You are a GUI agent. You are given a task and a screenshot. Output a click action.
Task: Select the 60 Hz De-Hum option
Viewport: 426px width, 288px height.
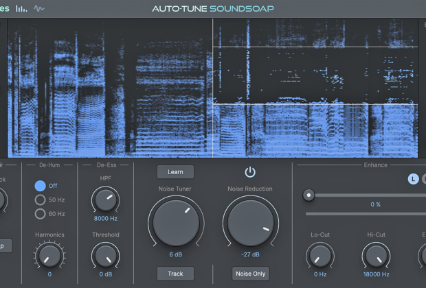tap(41, 214)
